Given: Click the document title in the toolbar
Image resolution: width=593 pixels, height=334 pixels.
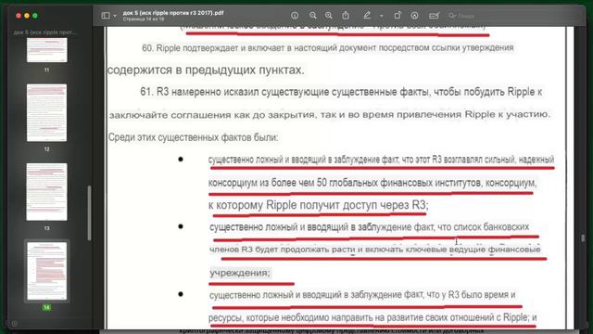Looking at the screenshot, I should point(173,13).
